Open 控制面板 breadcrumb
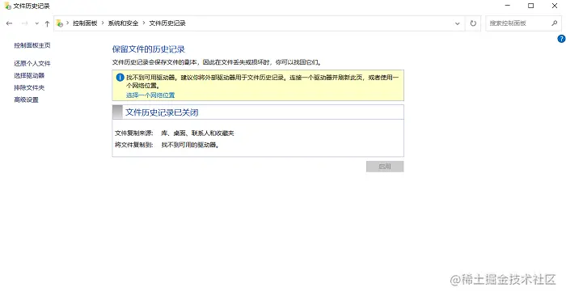The height and width of the screenshot is (296, 566). click(85, 23)
